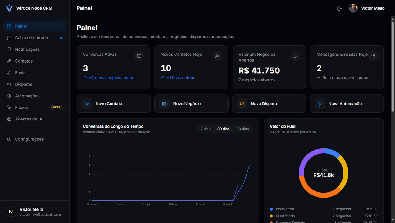Click the Nova Automação button
Screen dimensions: 395x223
click(347, 104)
